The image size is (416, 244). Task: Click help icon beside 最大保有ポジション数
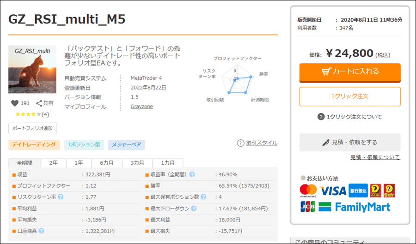click(x=203, y=197)
